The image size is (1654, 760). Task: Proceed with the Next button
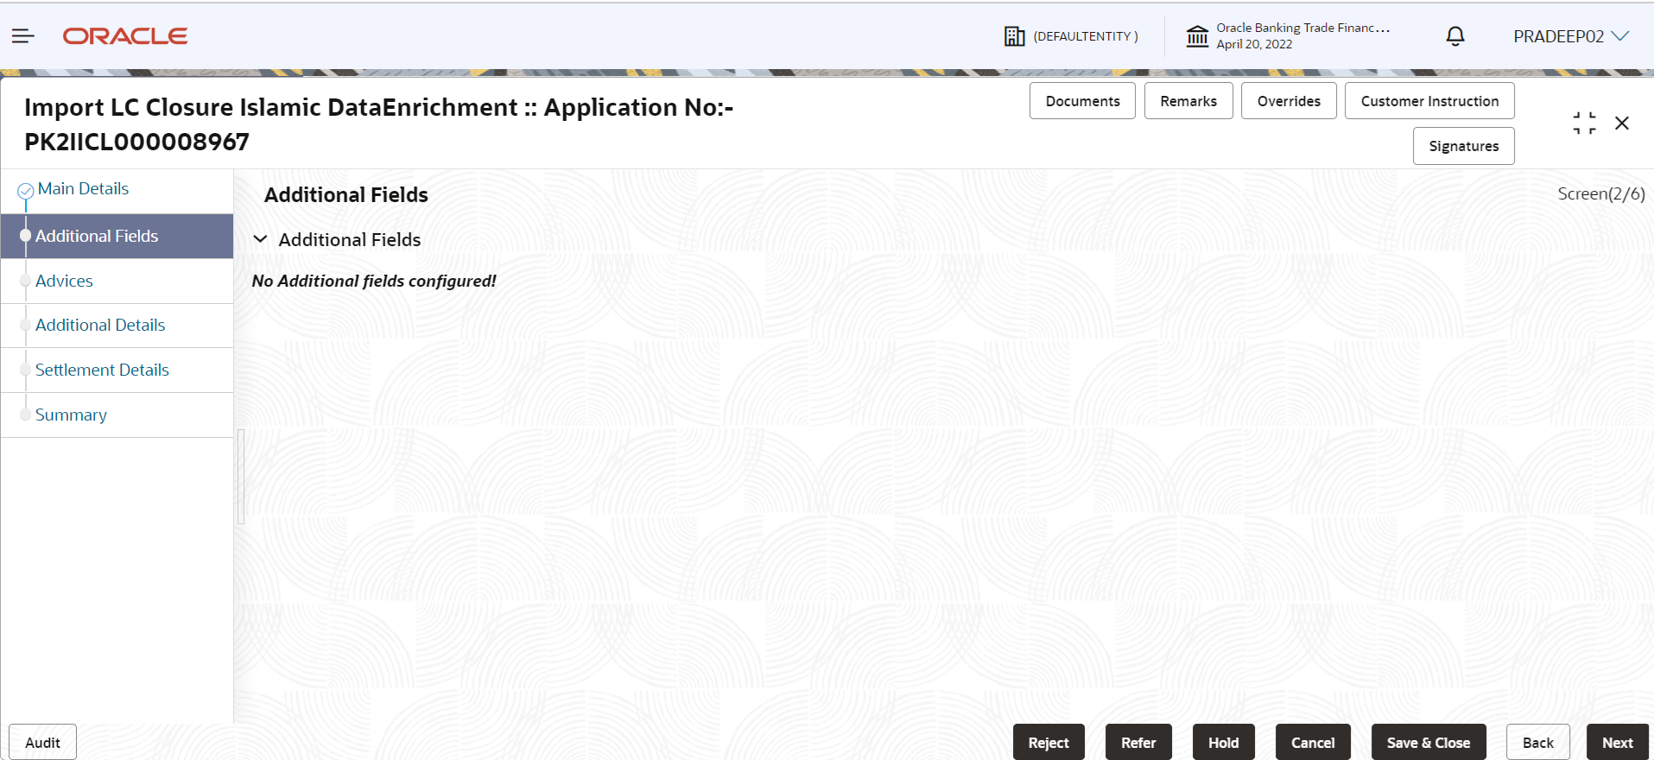pyautogui.click(x=1617, y=743)
